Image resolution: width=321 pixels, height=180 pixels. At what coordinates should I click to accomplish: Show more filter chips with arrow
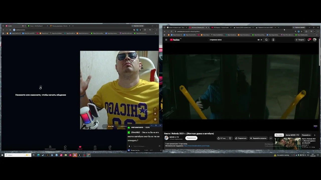pyautogui.click(x=315, y=135)
